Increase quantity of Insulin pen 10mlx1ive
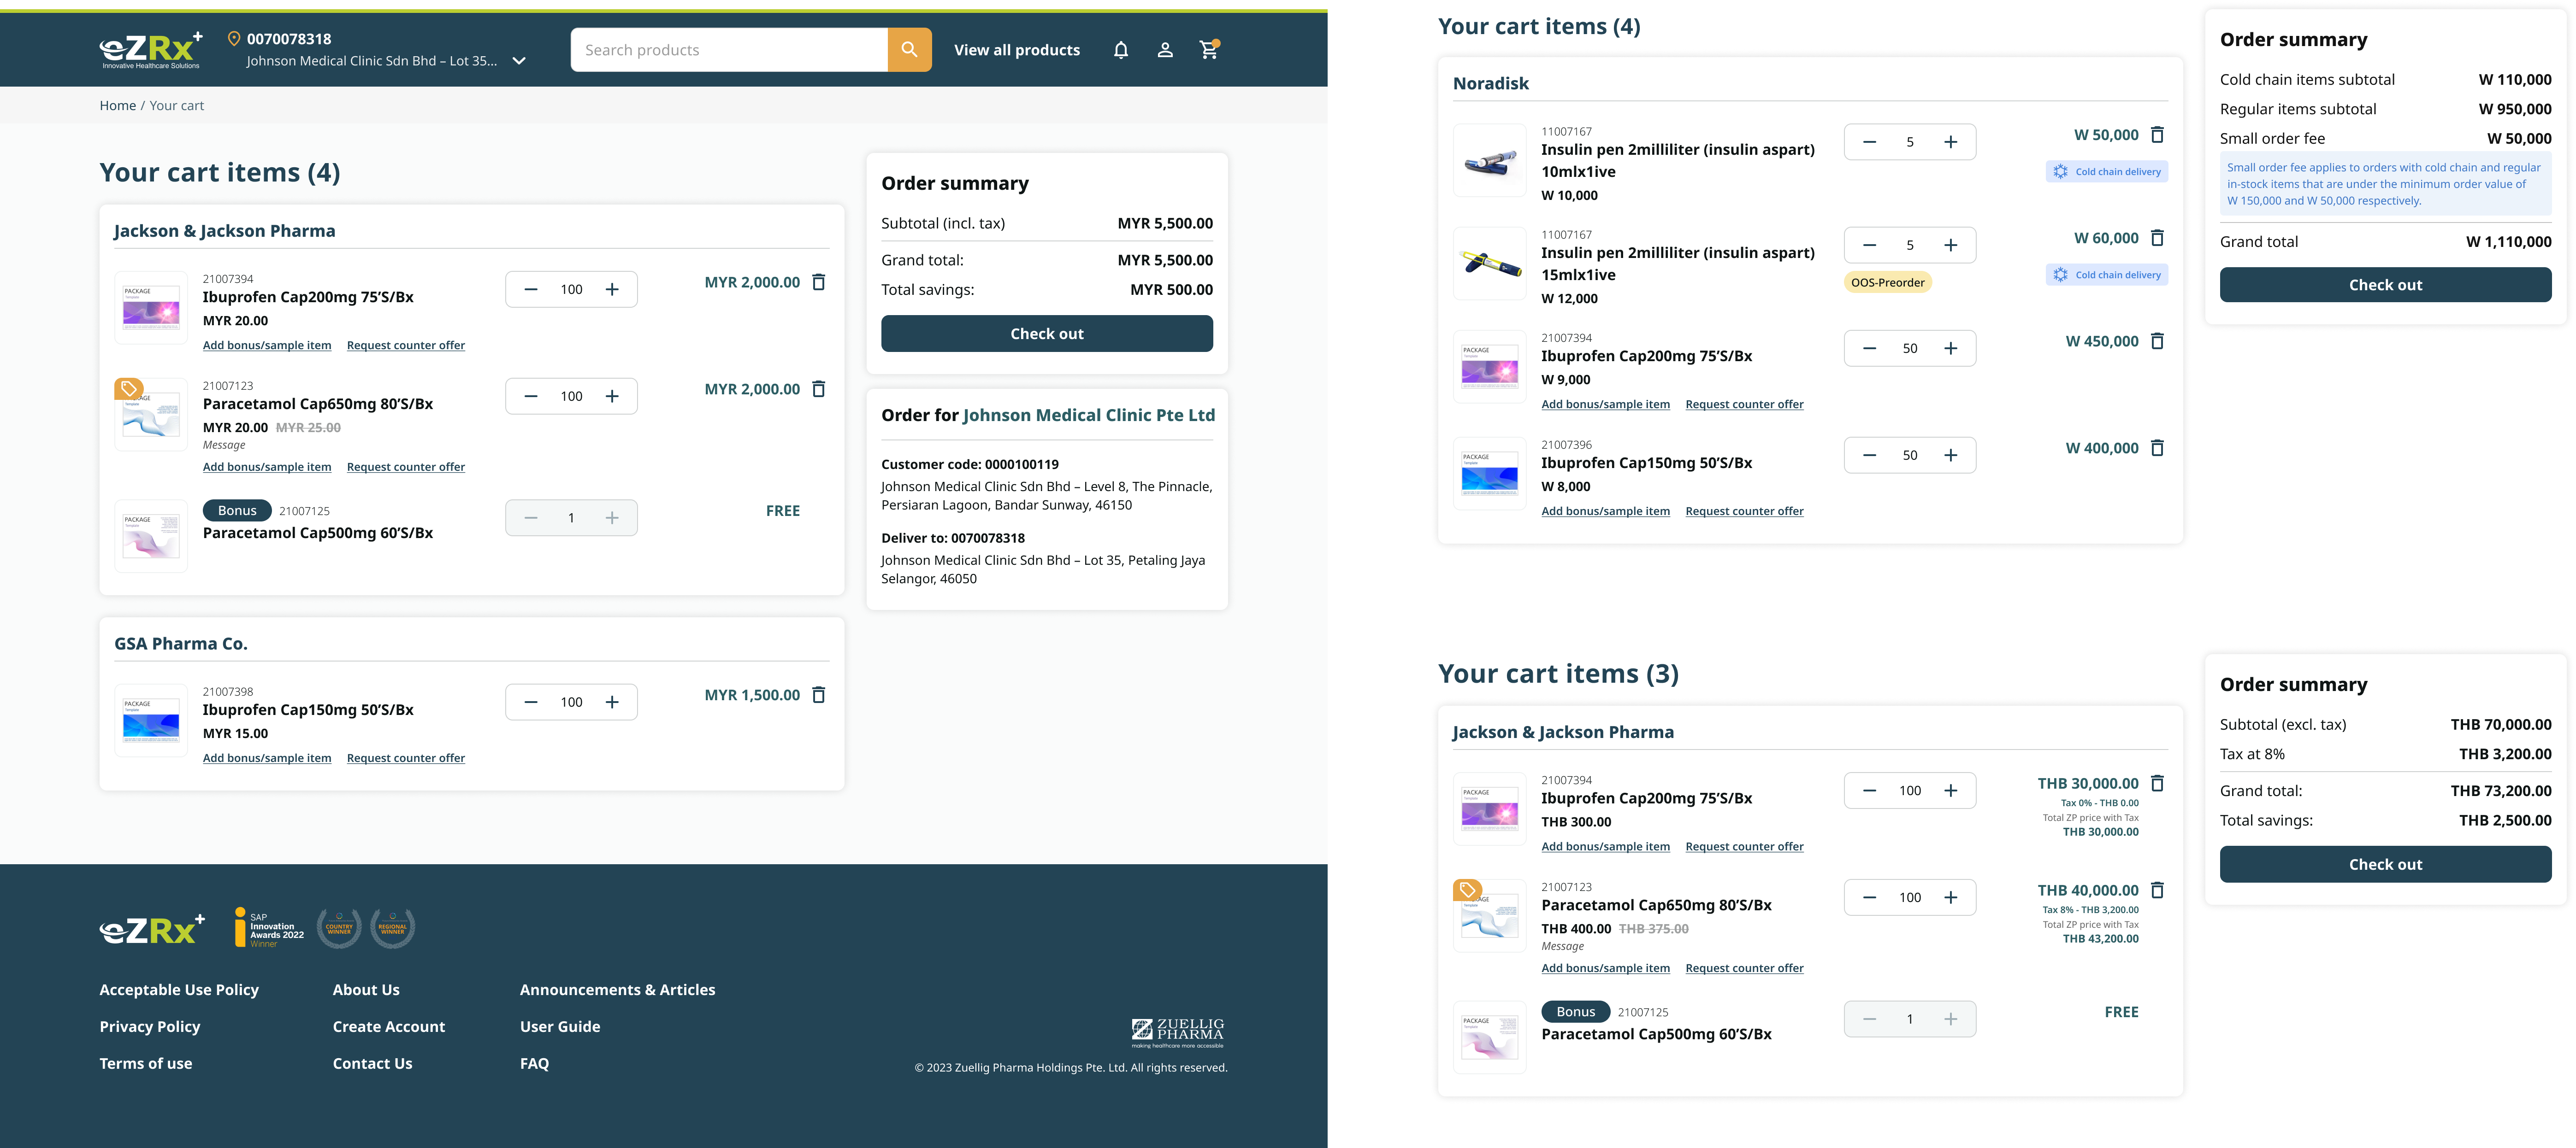 [x=1951, y=142]
